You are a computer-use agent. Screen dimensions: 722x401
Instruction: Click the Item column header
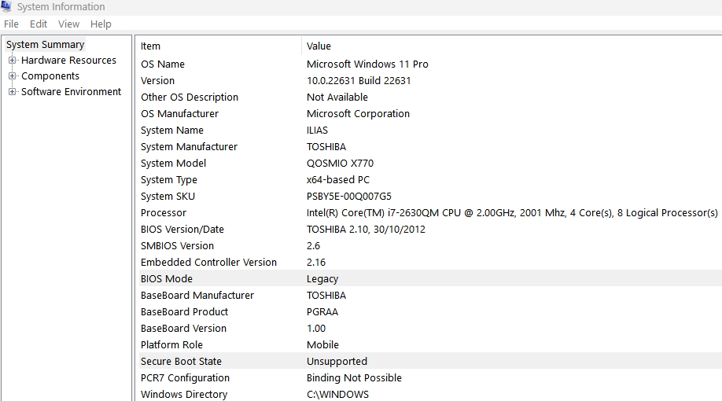pos(150,46)
